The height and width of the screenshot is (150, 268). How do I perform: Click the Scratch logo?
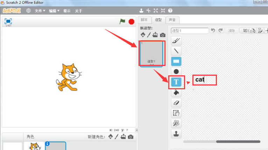12,11
